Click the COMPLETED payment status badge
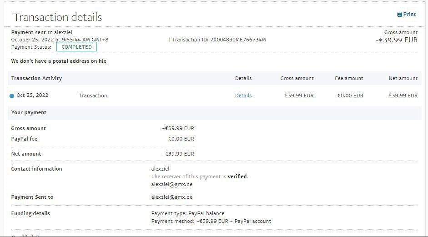Viewport: 428px width, 237px height. point(76,47)
